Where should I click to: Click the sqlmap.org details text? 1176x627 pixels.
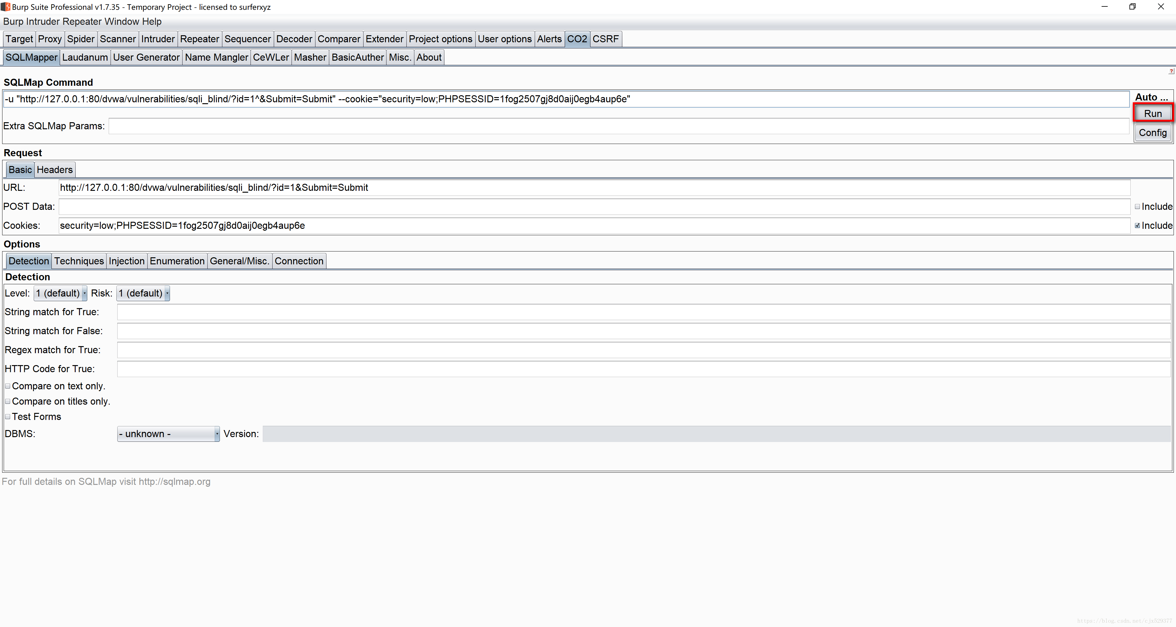click(x=106, y=482)
